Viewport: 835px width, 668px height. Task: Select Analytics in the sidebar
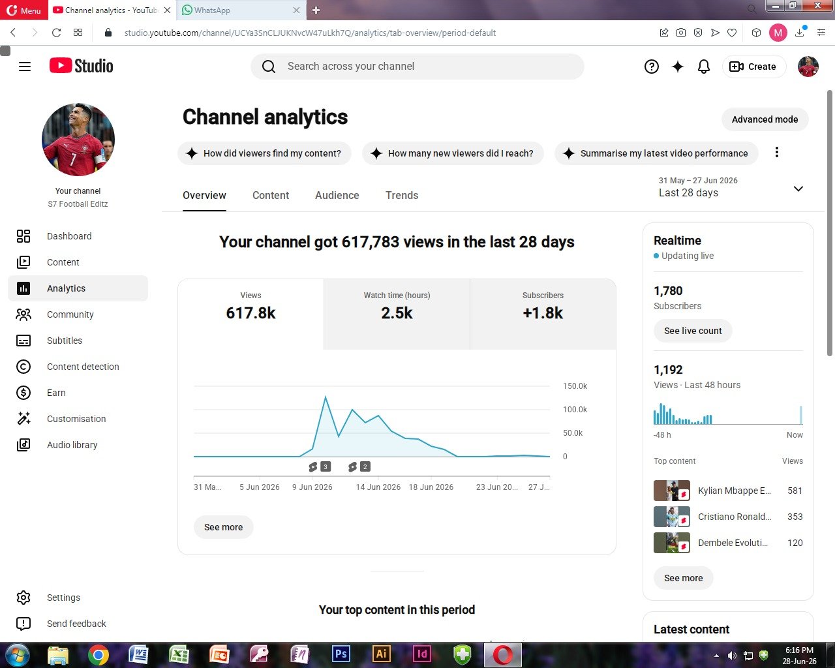pyautogui.click(x=78, y=288)
